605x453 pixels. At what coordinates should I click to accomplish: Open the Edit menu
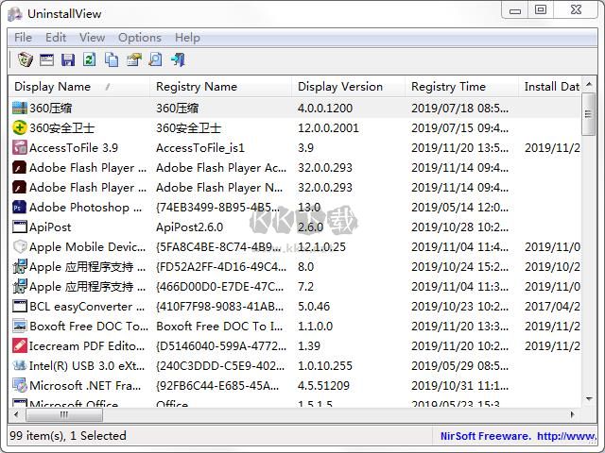(x=56, y=38)
